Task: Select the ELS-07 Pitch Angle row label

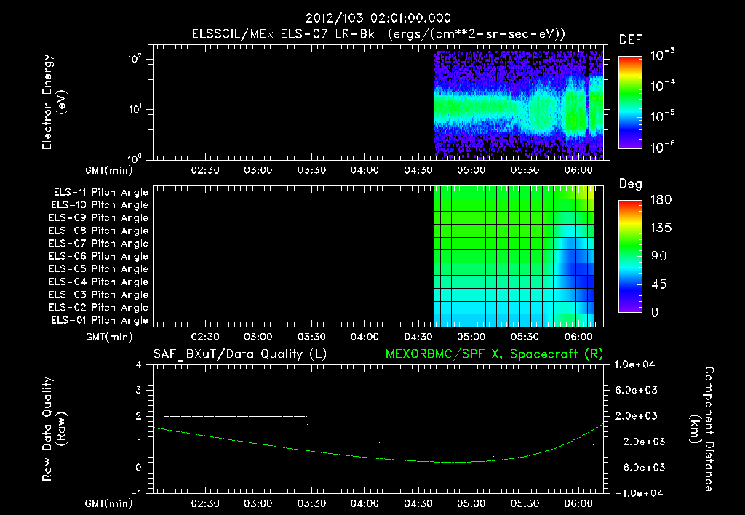Action: pos(98,244)
